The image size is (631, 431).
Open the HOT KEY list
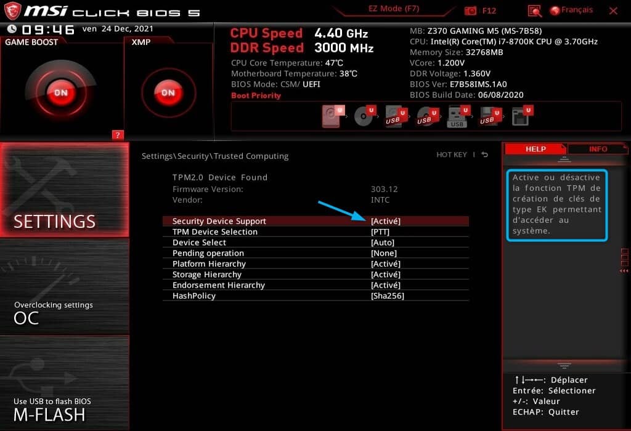(x=452, y=155)
